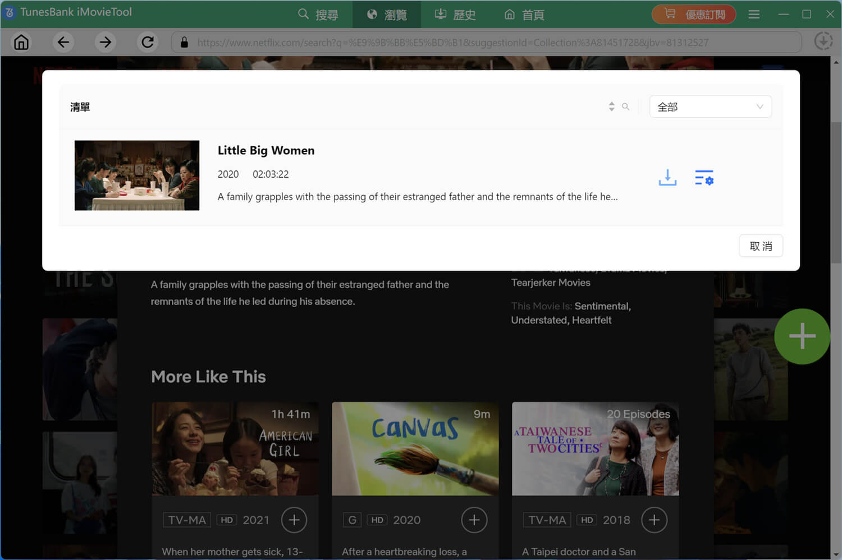Switch to the 歷史 tab
Image resolution: width=842 pixels, height=560 pixels.
pyautogui.click(x=455, y=15)
